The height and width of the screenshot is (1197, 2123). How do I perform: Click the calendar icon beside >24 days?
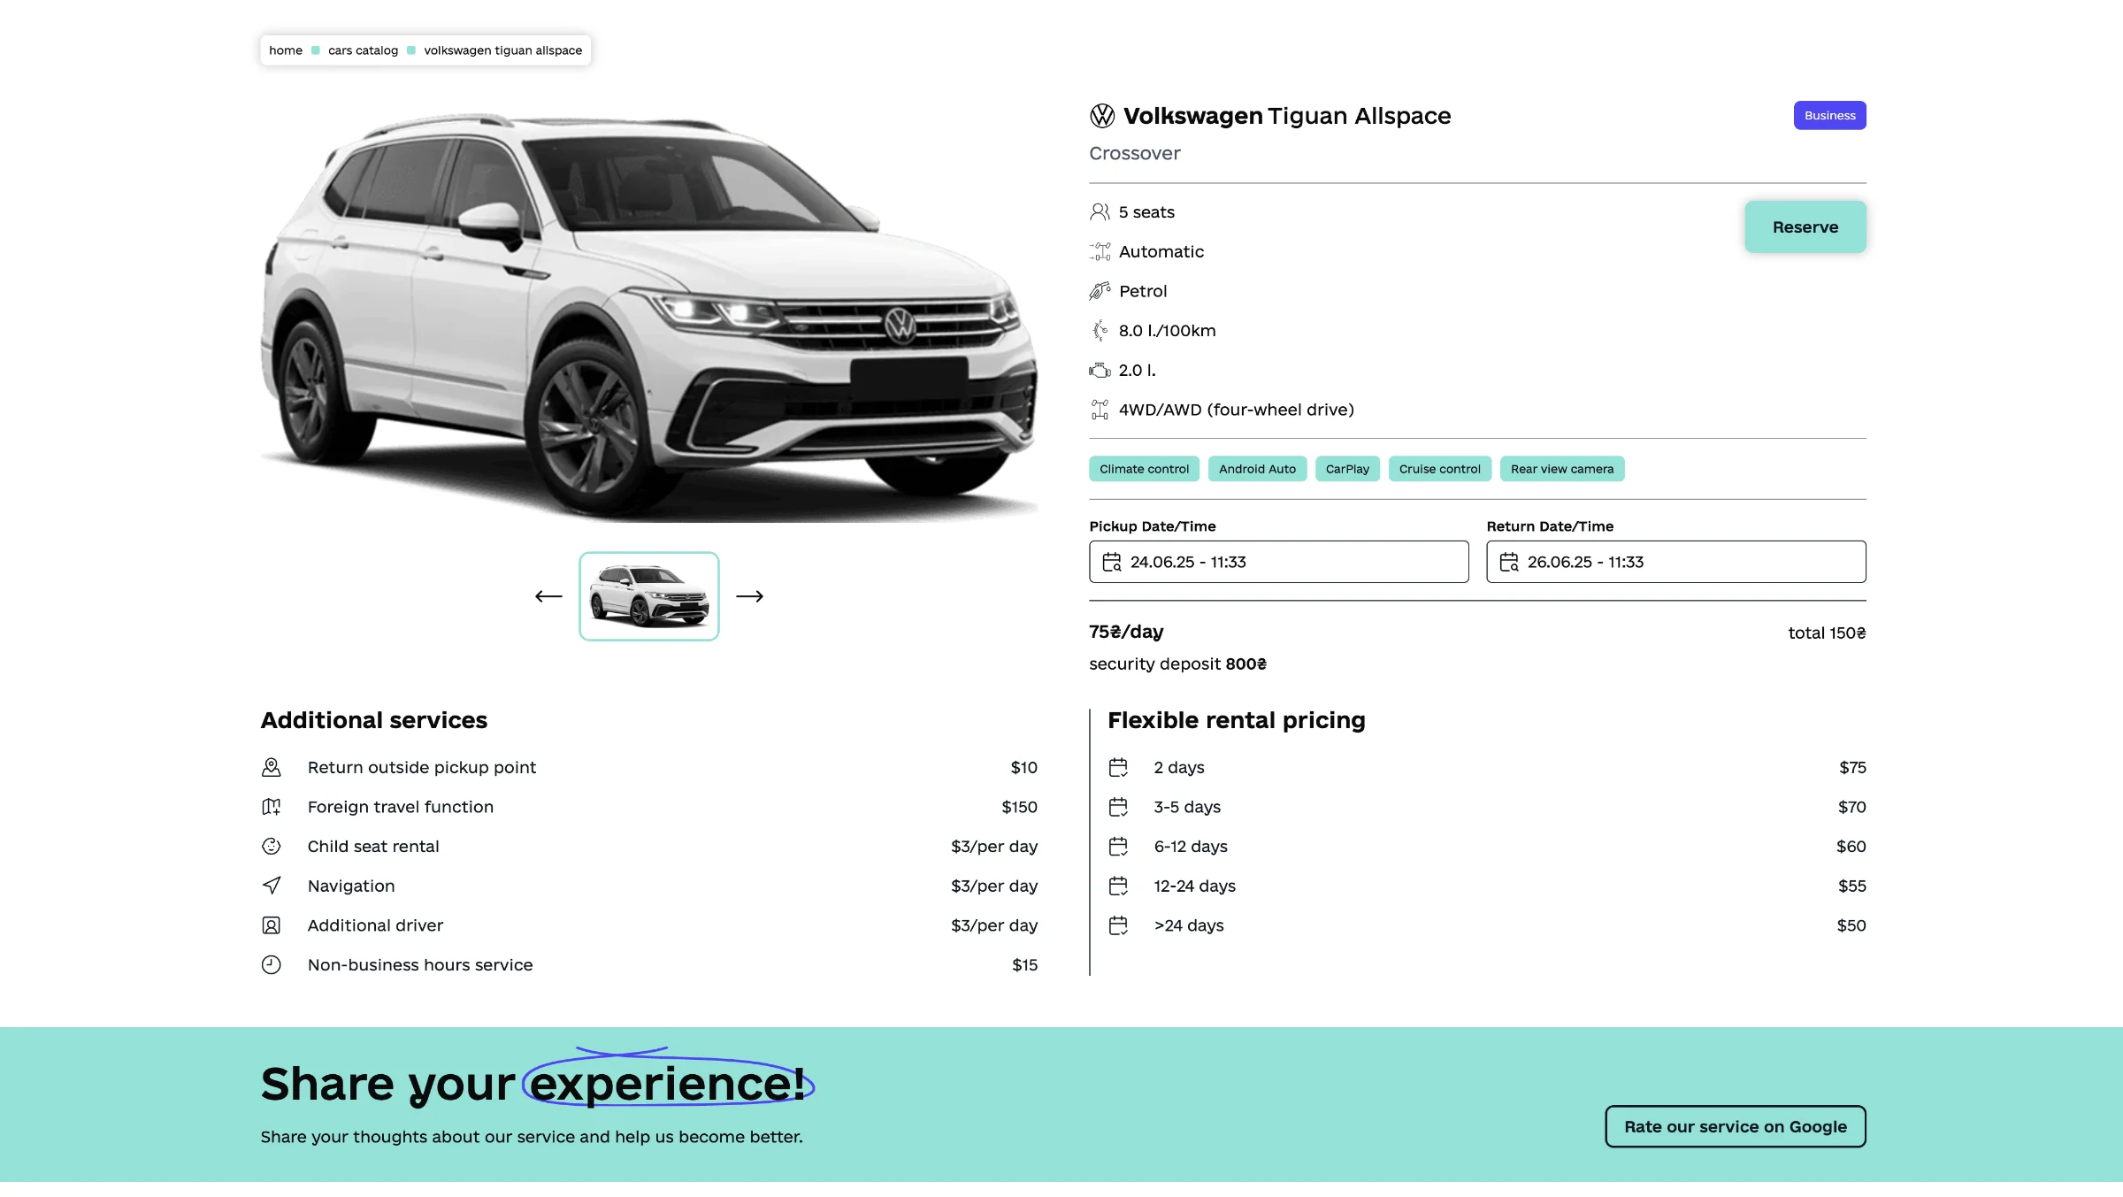point(1118,925)
